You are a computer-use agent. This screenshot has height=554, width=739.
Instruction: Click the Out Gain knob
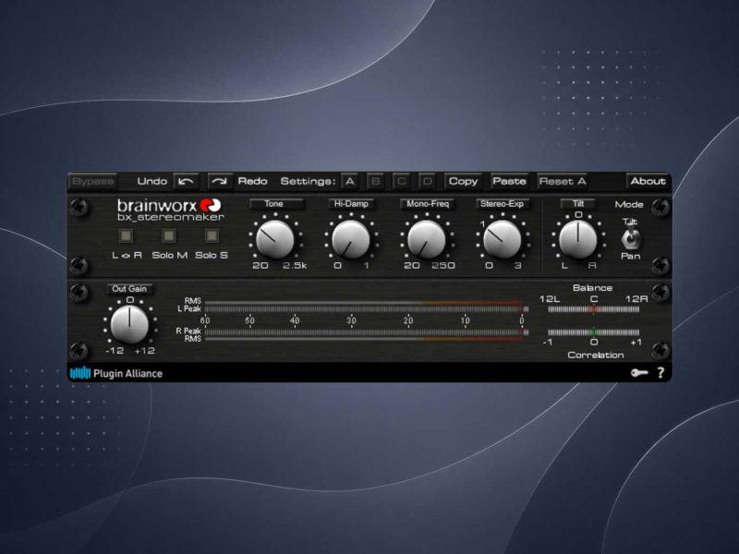129,324
